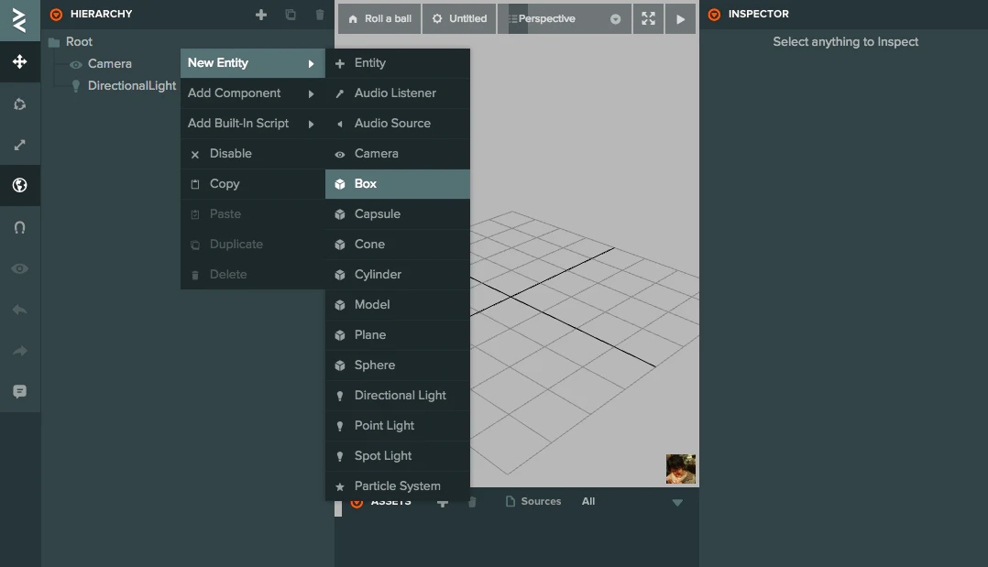This screenshot has height=567, width=988.
Task: Click the Hierarchy duplicate entity icon
Action: pos(291,15)
